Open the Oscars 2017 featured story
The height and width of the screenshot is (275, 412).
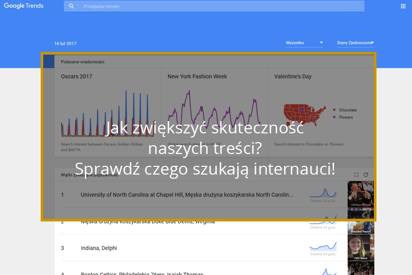pos(108,113)
